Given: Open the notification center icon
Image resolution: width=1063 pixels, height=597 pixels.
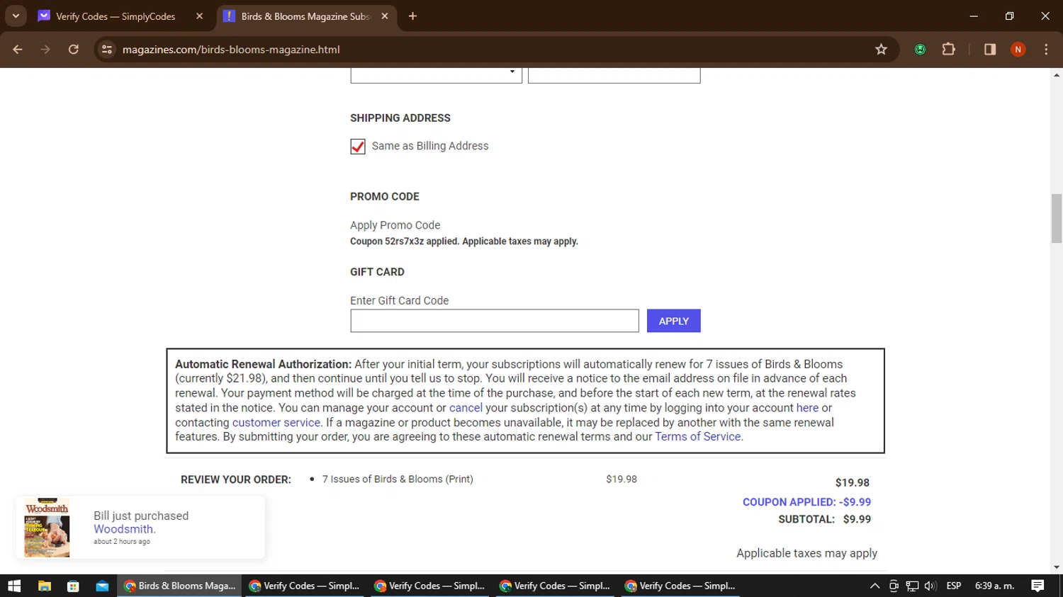Looking at the screenshot, I should click(1037, 586).
